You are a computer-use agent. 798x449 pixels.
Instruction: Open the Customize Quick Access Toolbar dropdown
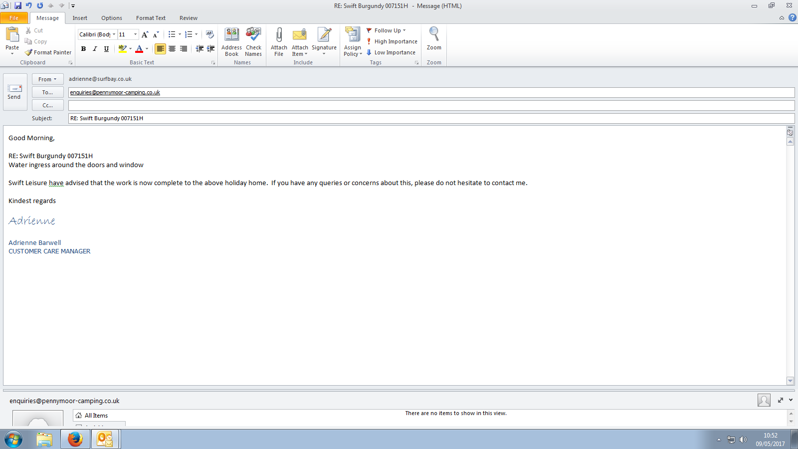[x=73, y=6]
